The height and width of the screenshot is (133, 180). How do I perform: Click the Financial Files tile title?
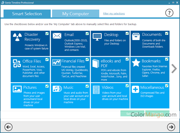[73, 61]
